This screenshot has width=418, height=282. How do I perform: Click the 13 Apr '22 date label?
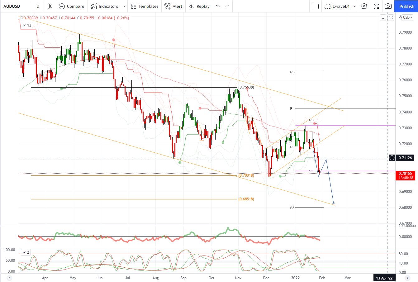[x=384, y=278]
